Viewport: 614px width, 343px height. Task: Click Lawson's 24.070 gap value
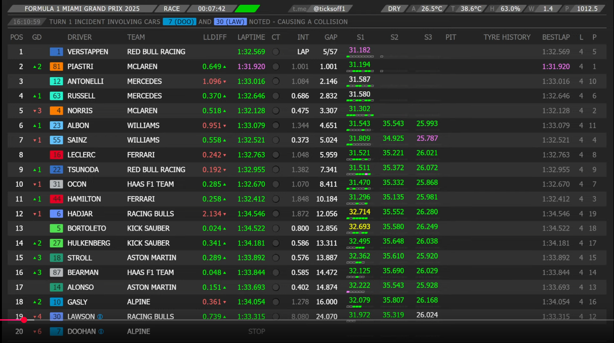point(327,317)
